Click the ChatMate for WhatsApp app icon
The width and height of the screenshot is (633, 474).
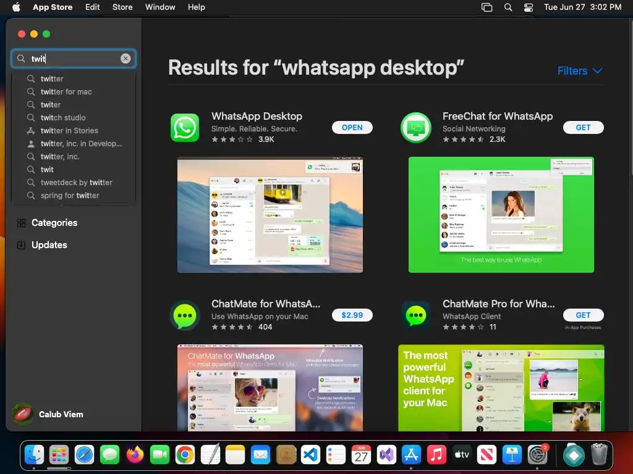(x=184, y=315)
